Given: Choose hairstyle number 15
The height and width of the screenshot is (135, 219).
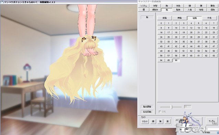Looking at the screenshot, I should click(214, 28).
